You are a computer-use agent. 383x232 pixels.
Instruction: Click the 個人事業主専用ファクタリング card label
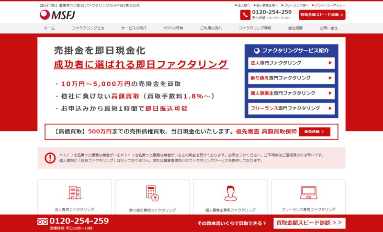click(230, 210)
